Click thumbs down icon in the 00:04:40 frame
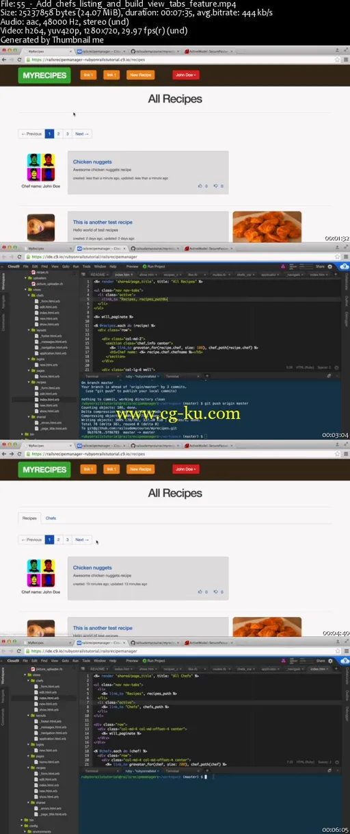Image resolution: width=350 pixels, height=834 pixels. [217, 591]
